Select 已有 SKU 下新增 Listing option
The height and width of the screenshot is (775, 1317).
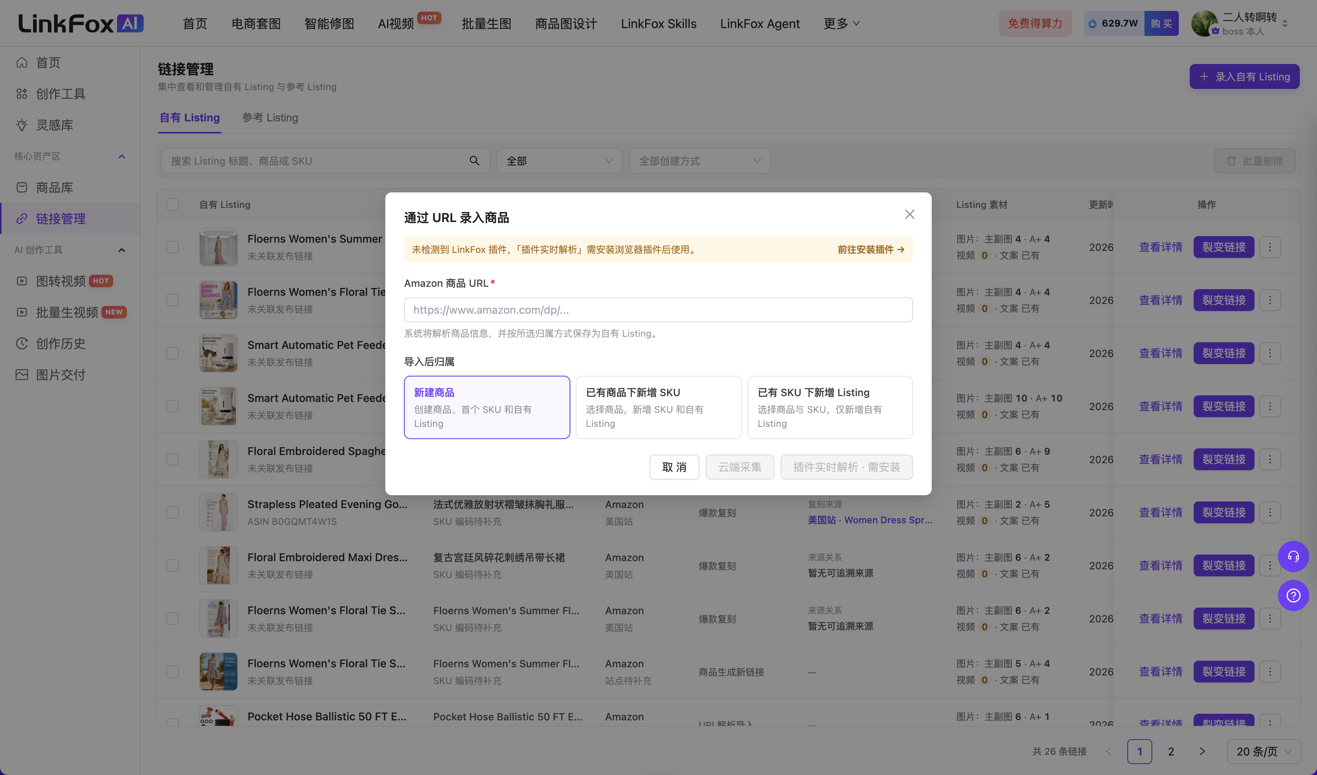pyautogui.click(x=830, y=407)
